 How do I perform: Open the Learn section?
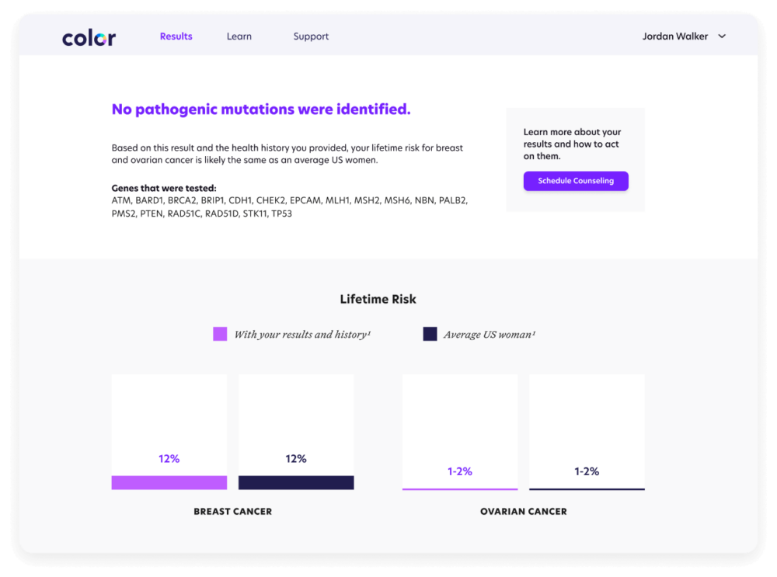[x=239, y=36]
